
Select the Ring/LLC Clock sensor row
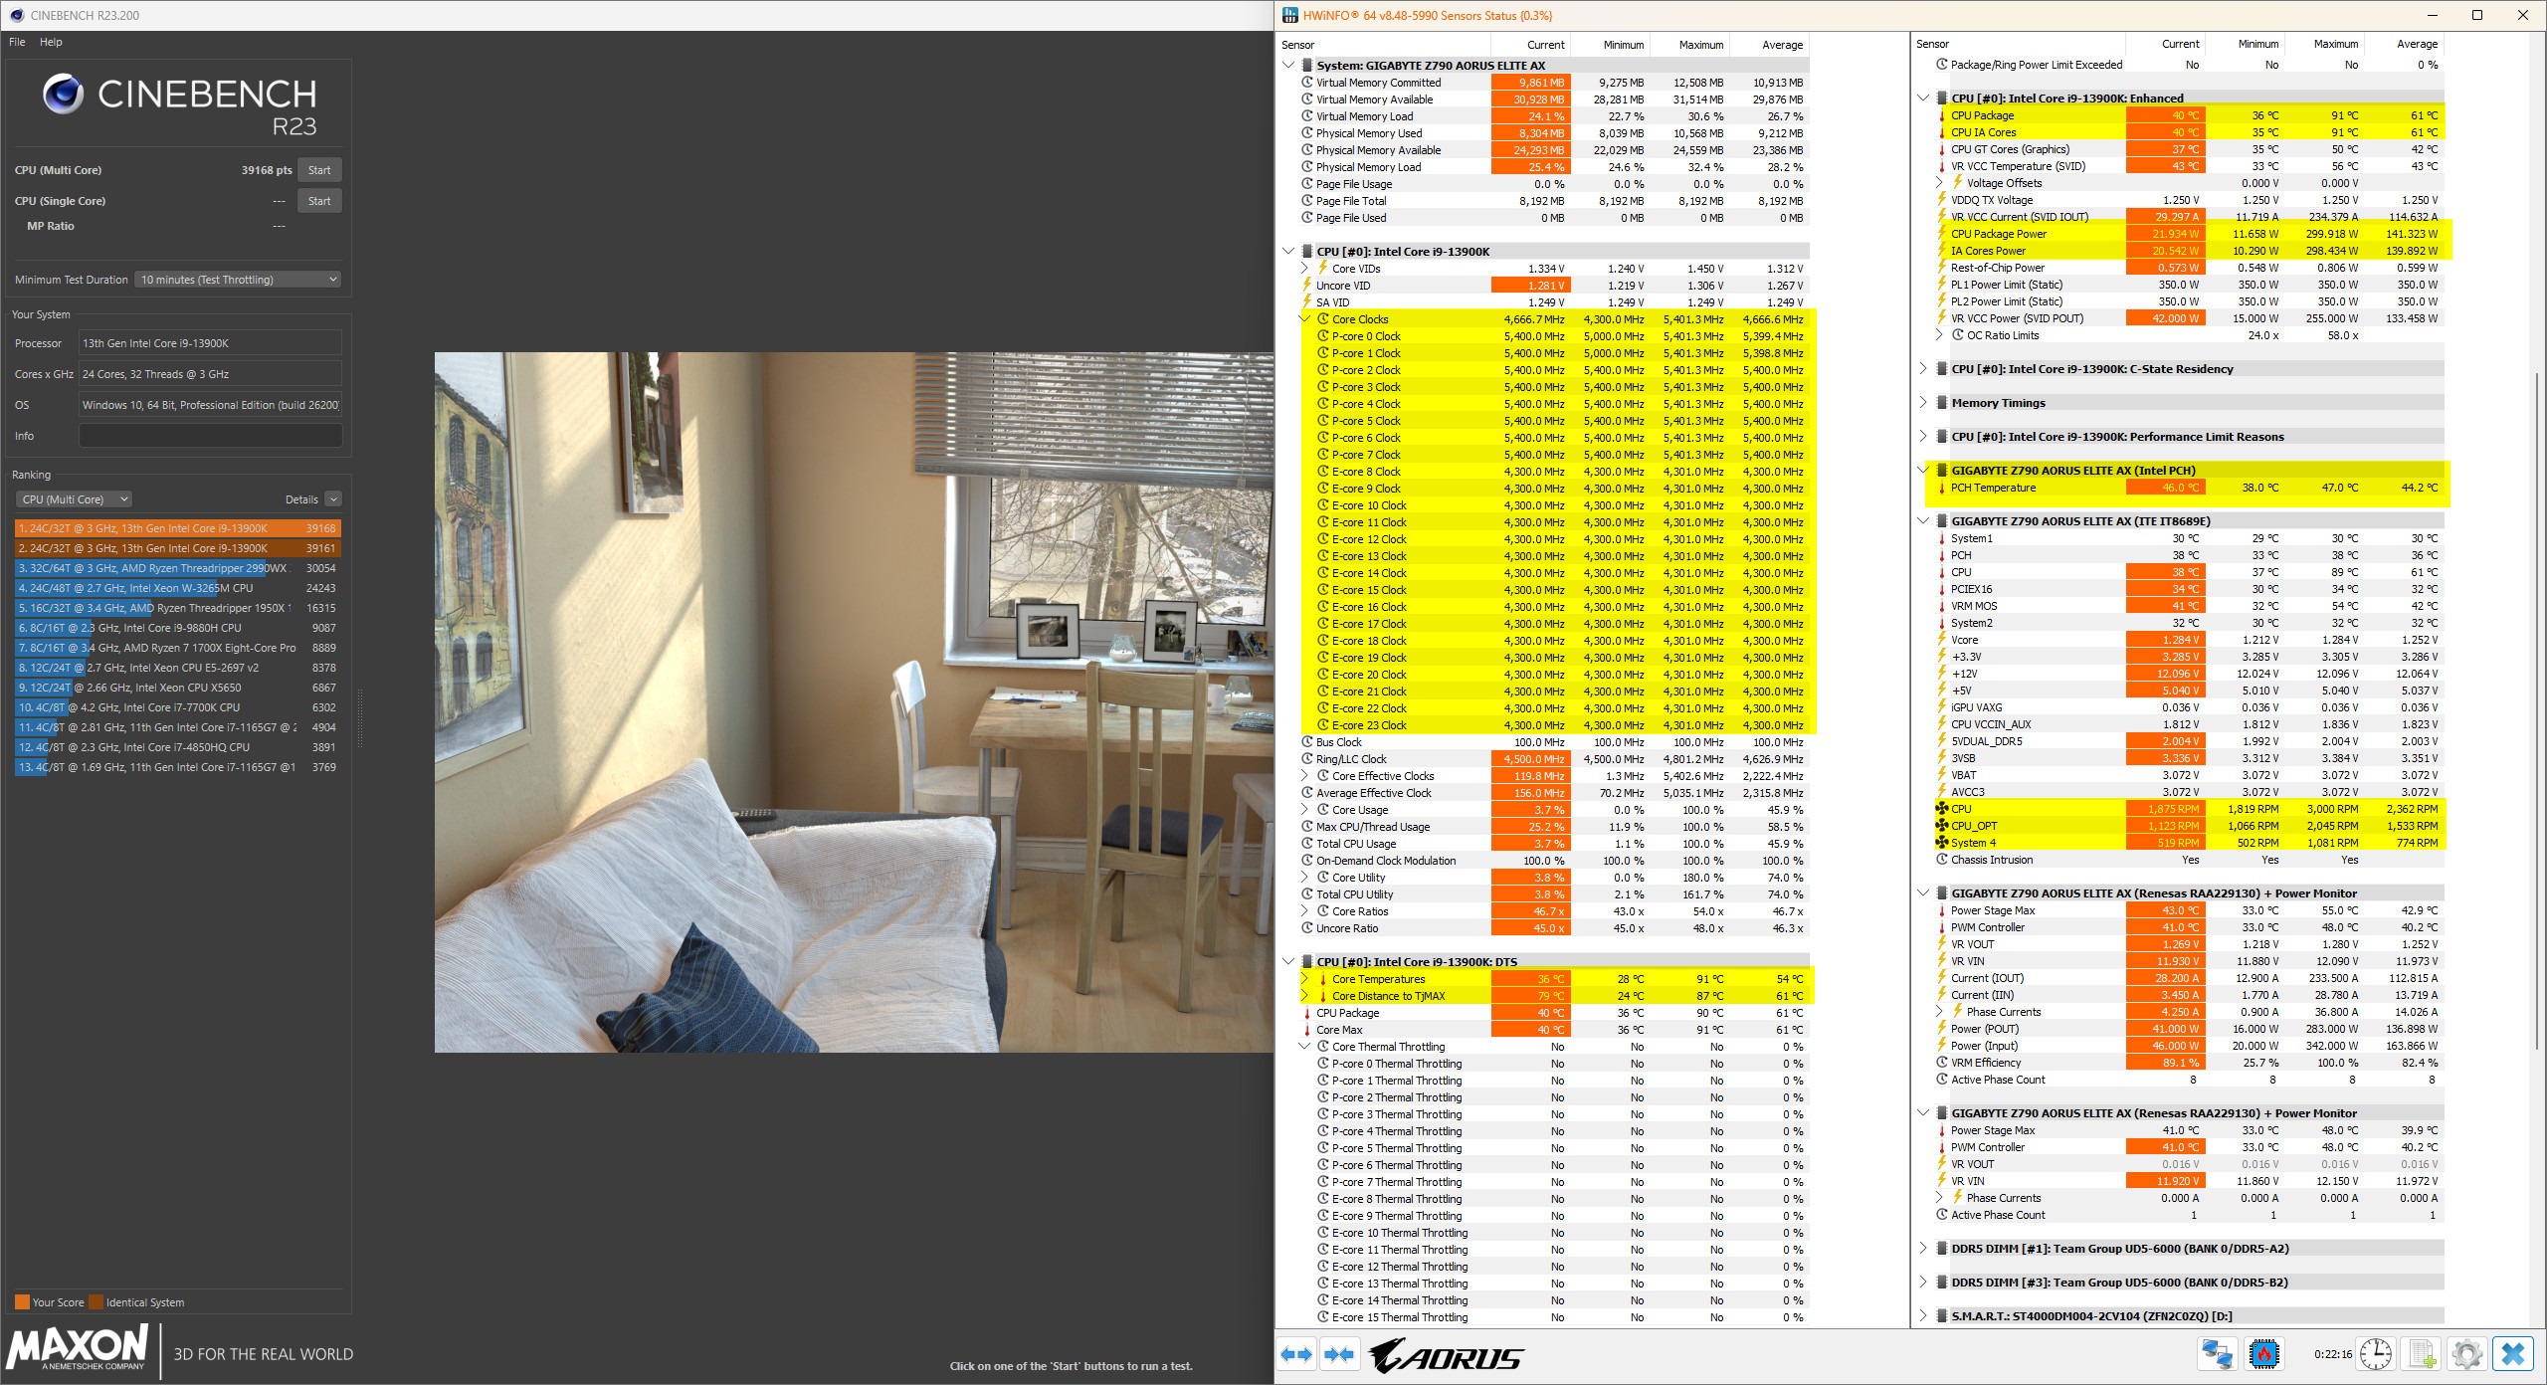click(x=1554, y=759)
